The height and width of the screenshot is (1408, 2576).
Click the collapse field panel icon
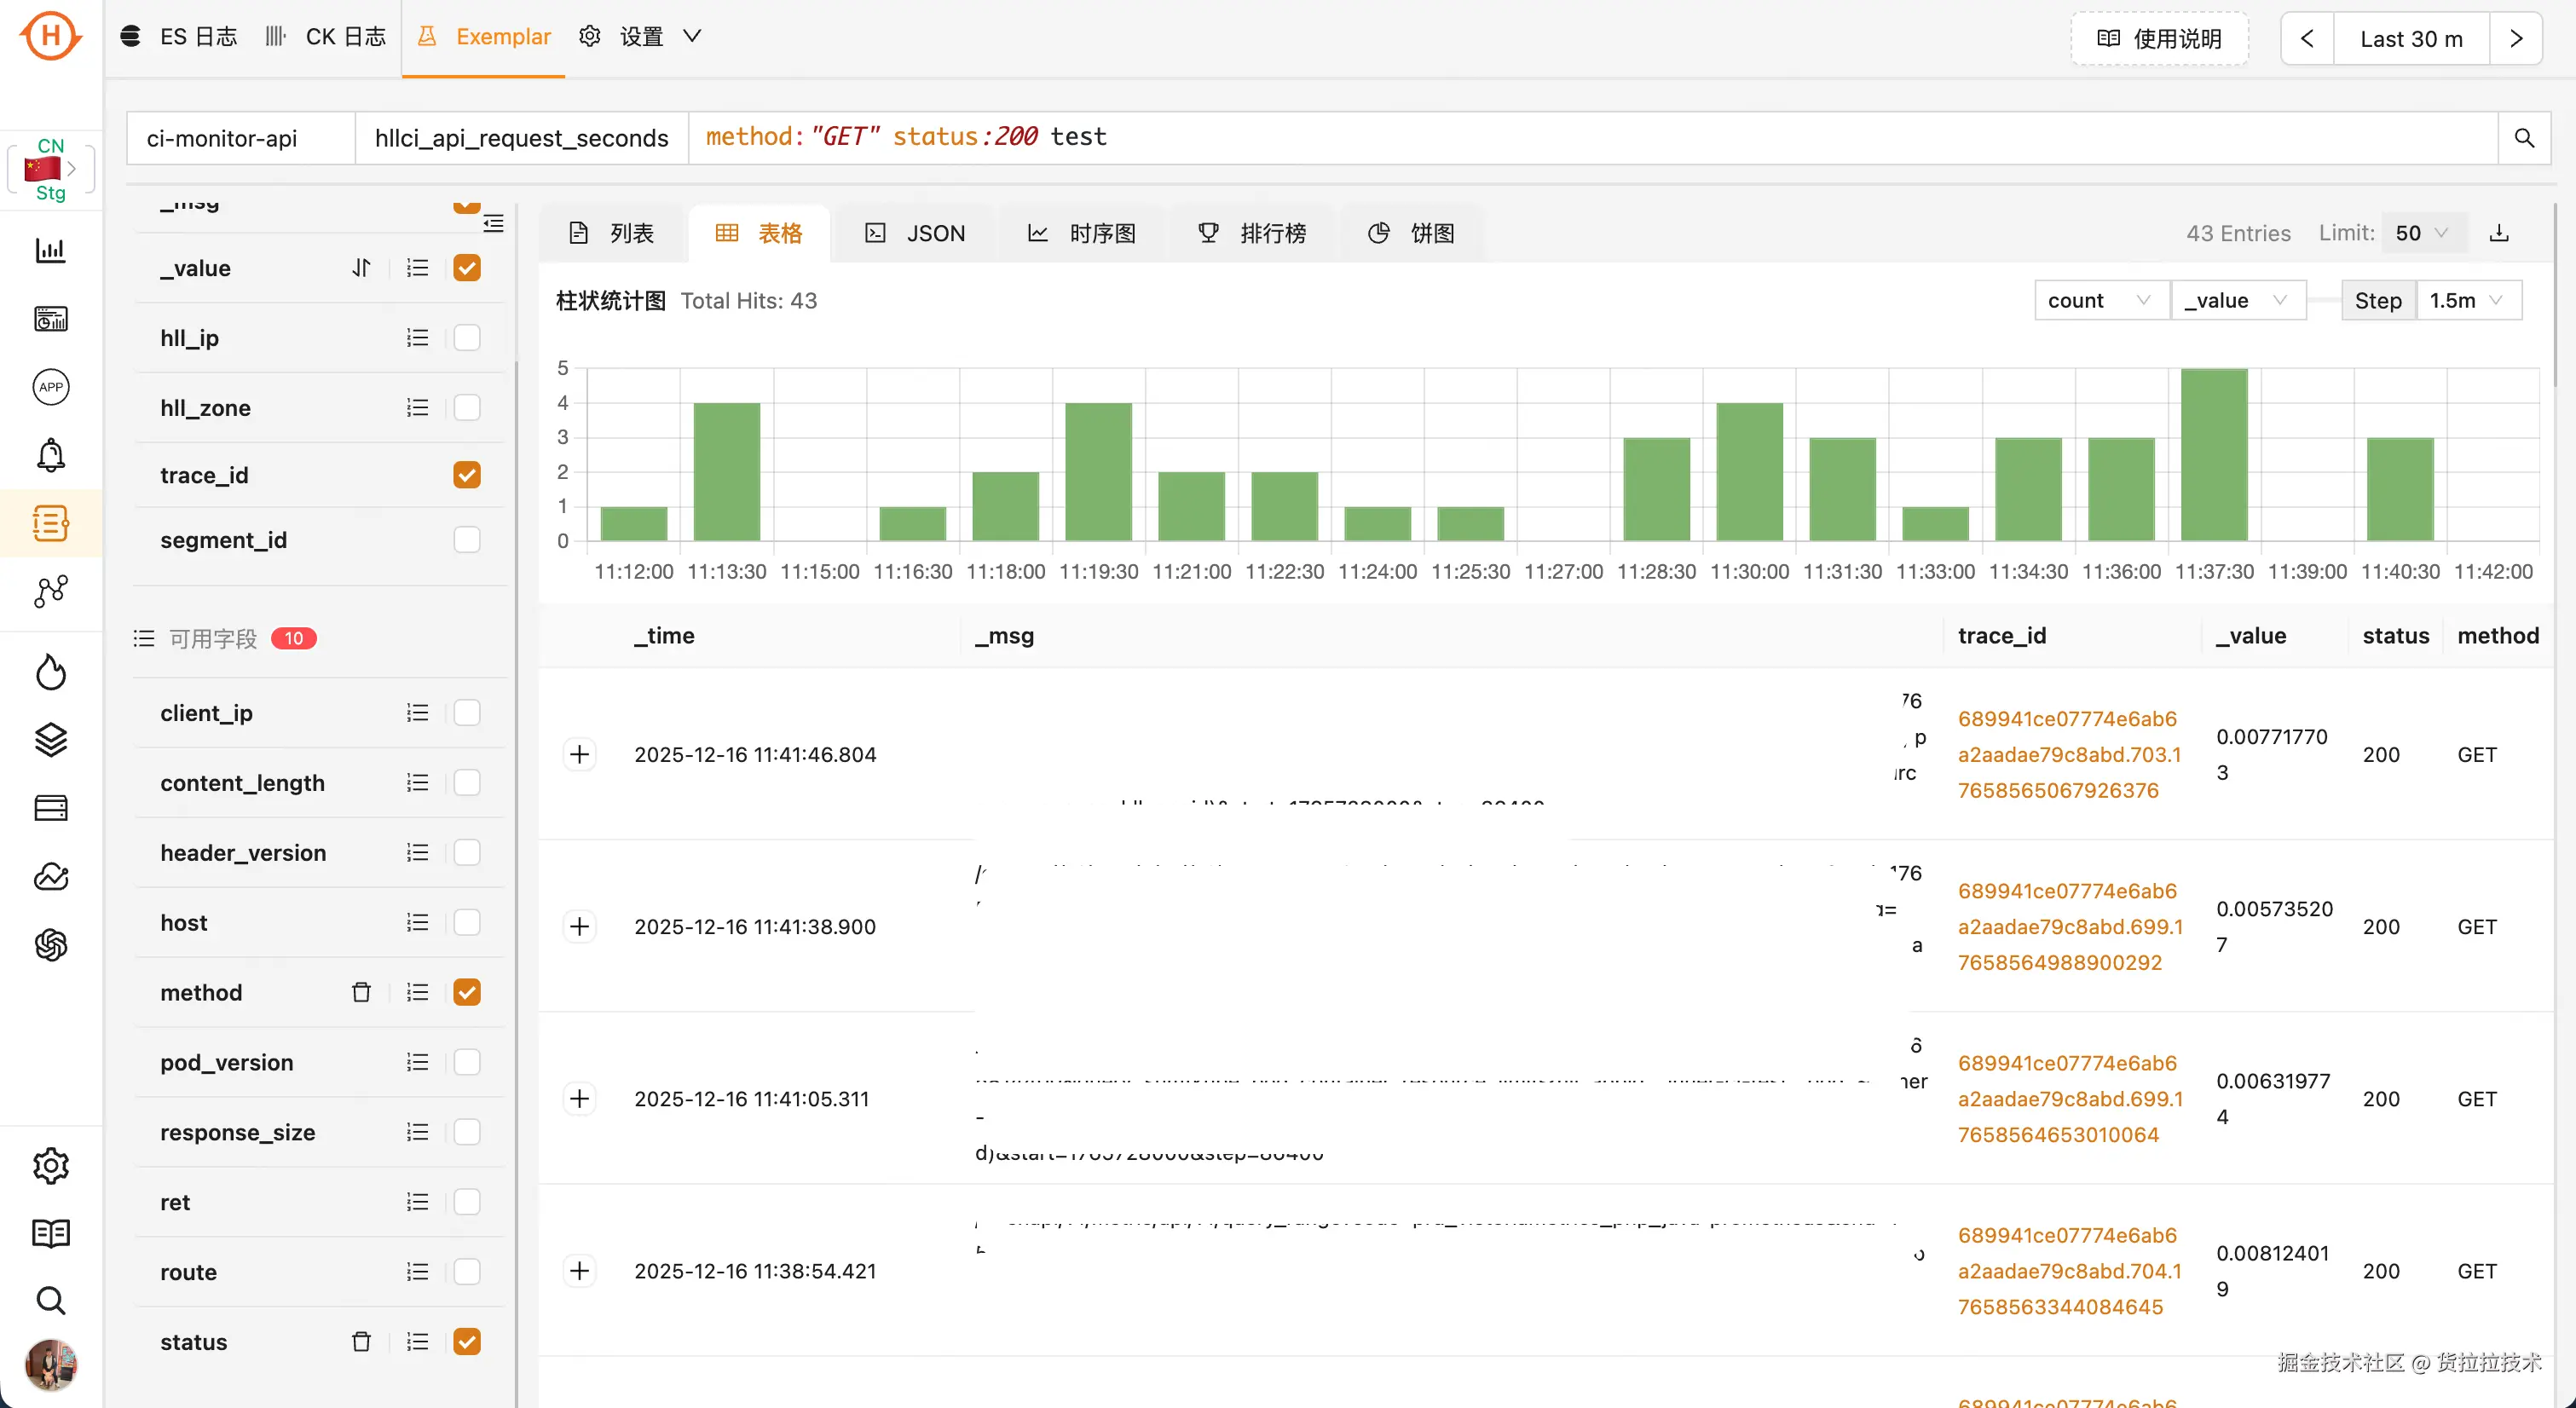493,223
